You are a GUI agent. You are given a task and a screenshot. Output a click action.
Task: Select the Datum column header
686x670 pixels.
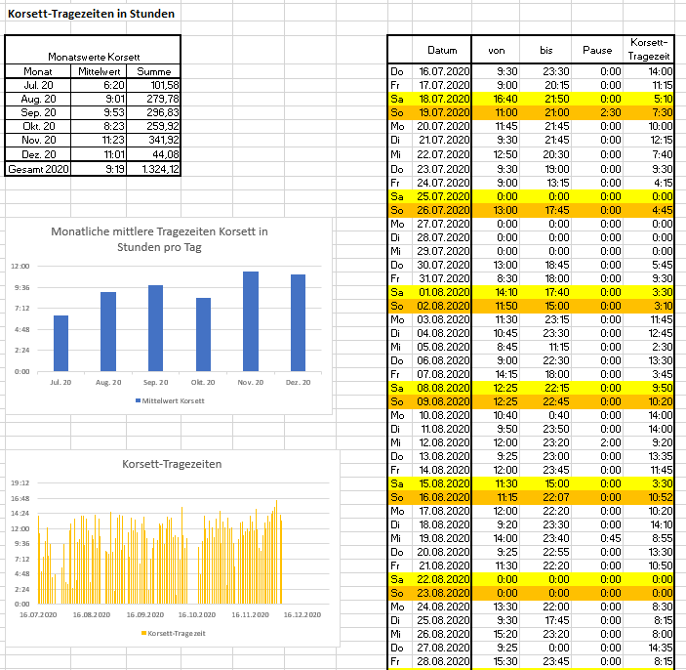[x=442, y=51]
